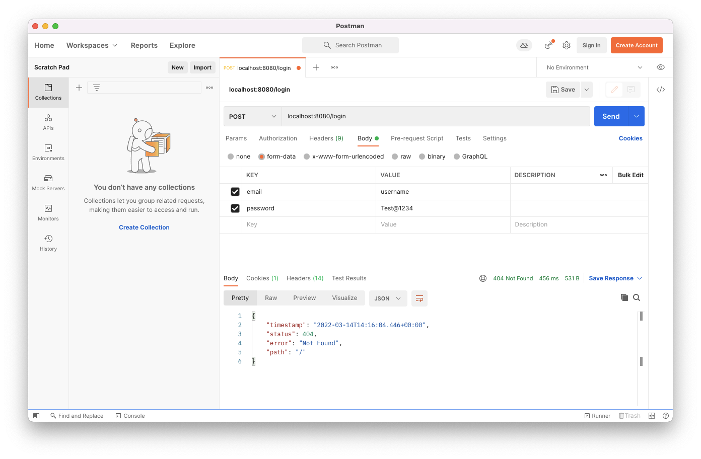Click the Search Postman field

350,45
